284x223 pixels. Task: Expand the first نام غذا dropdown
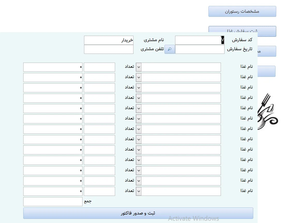coord(139,67)
